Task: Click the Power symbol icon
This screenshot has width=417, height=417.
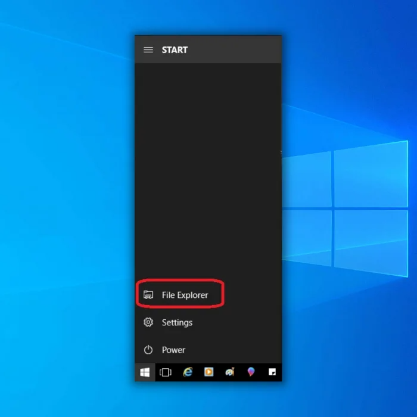Action: (x=148, y=350)
